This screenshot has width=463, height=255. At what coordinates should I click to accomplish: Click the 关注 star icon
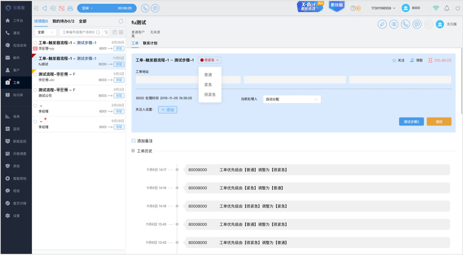(x=394, y=61)
